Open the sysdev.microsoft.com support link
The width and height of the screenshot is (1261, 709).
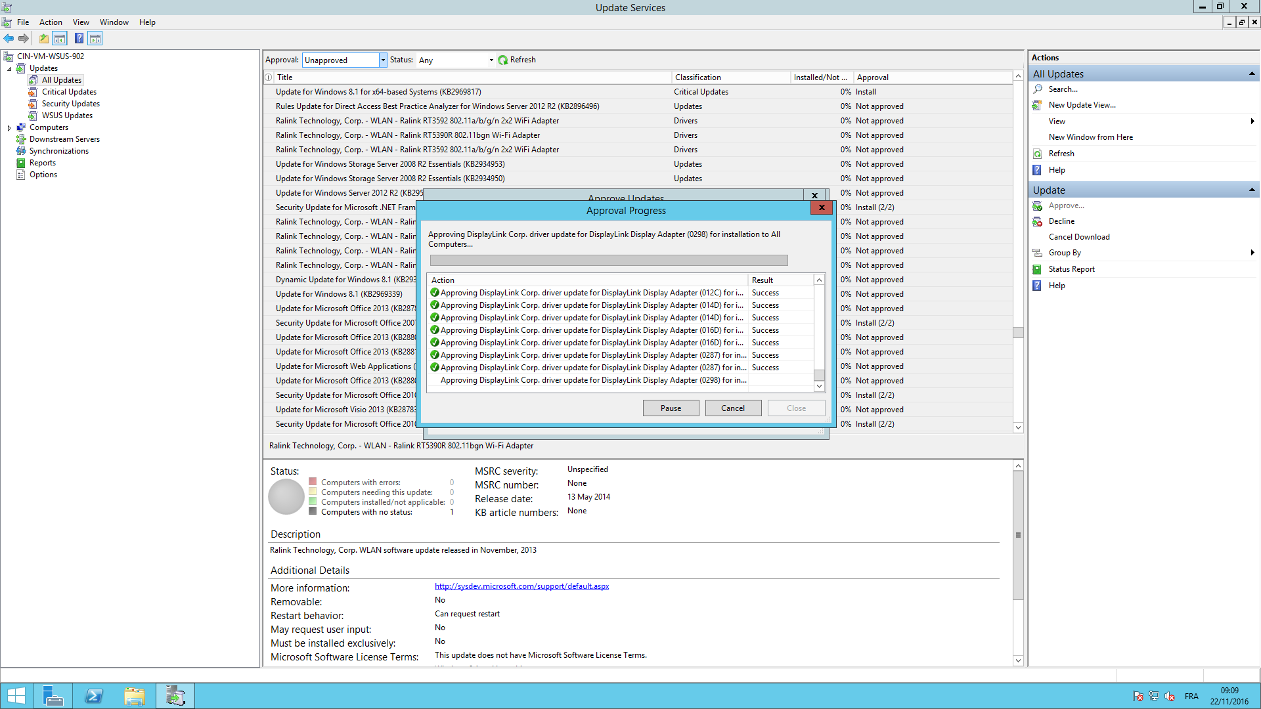coord(521,586)
